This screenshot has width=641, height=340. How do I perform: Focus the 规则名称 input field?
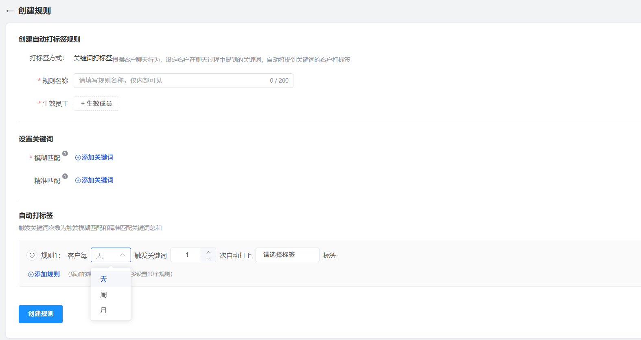(x=183, y=81)
